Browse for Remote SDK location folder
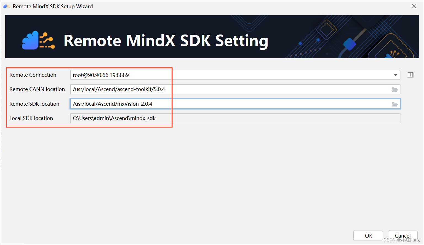Image resolution: width=424 pixels, height=245 pixels. tap(395, 104)
